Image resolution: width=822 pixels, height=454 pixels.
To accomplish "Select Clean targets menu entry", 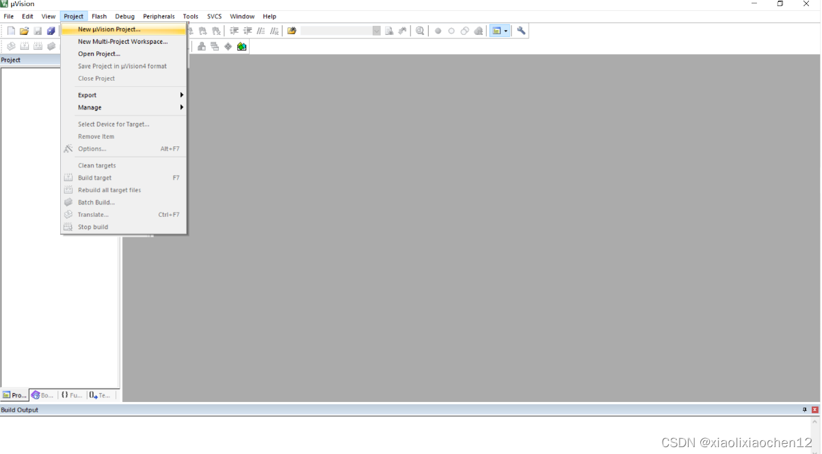I will click(124, 165).
